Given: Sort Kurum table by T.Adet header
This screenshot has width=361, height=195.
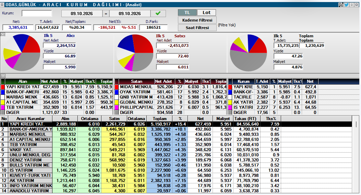Looking at the screenshot, I should pyautogui.click(x=262, y=81).
